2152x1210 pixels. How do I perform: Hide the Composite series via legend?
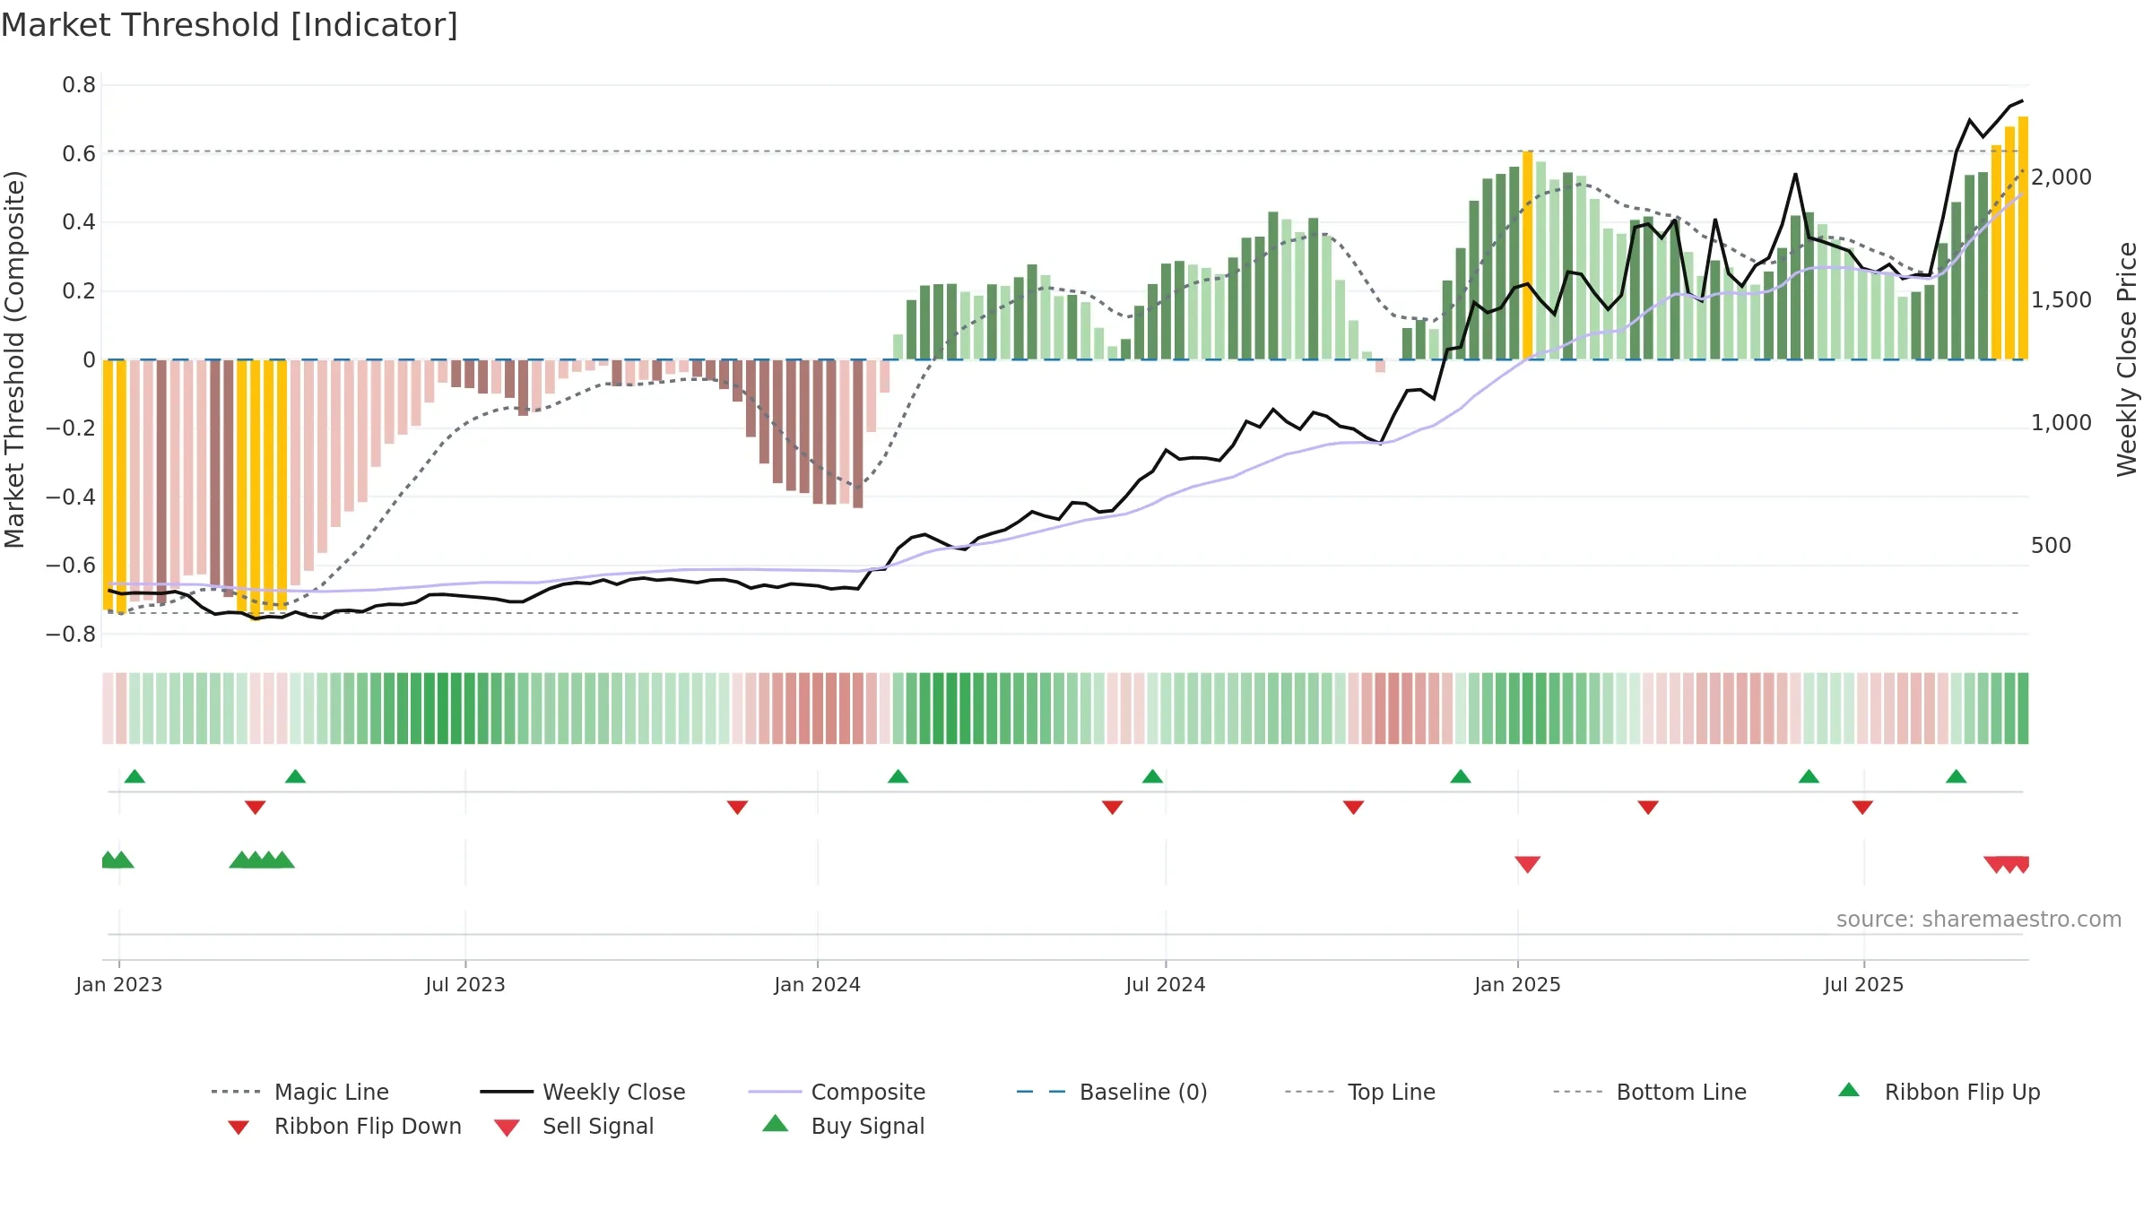[x=837, y=1092]
